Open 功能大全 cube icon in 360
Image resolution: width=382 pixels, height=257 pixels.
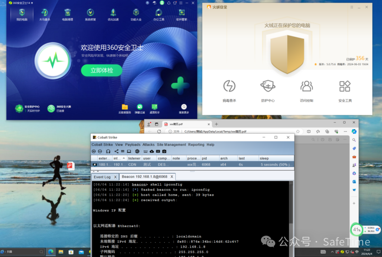(136, 14)
